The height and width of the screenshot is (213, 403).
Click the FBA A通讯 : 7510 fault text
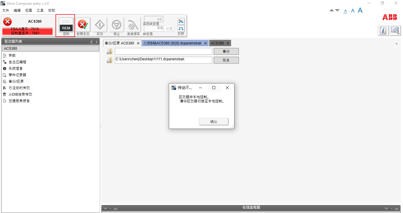[25, 29]
